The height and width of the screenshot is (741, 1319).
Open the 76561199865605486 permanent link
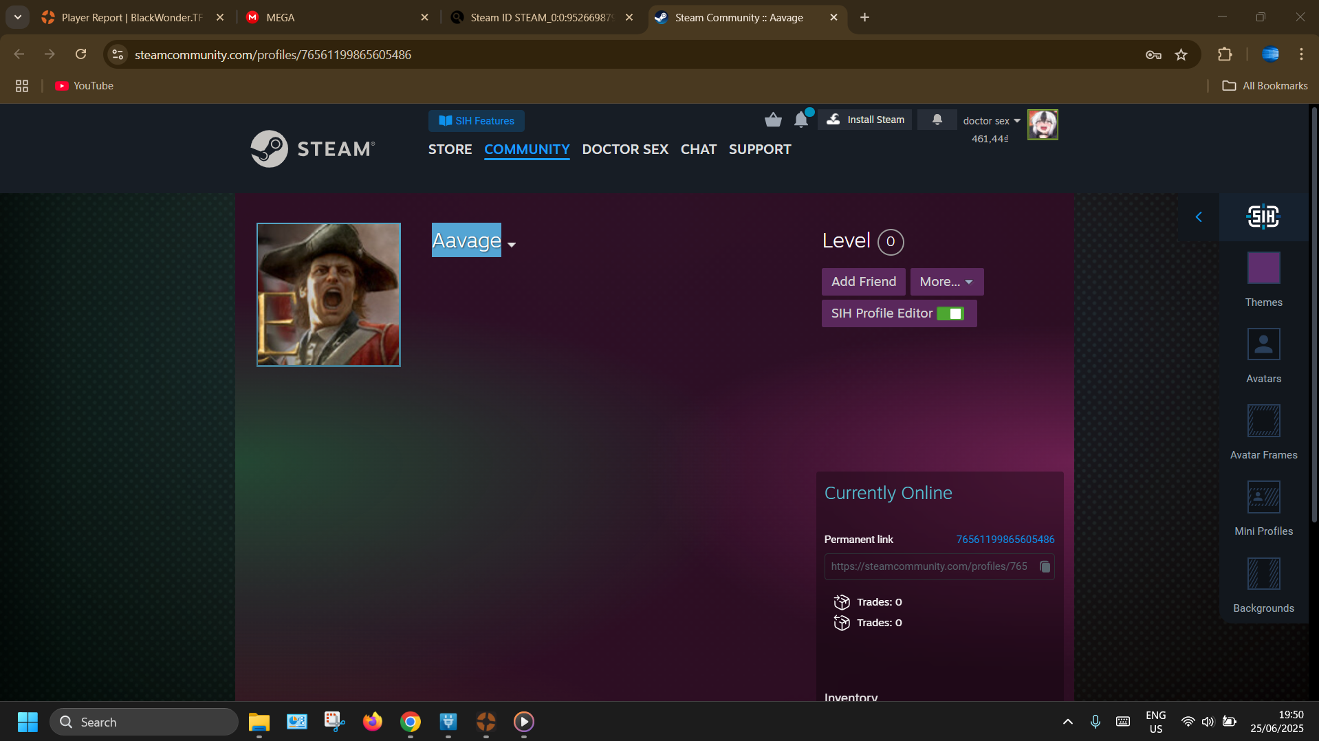(x=1005, y=540)
